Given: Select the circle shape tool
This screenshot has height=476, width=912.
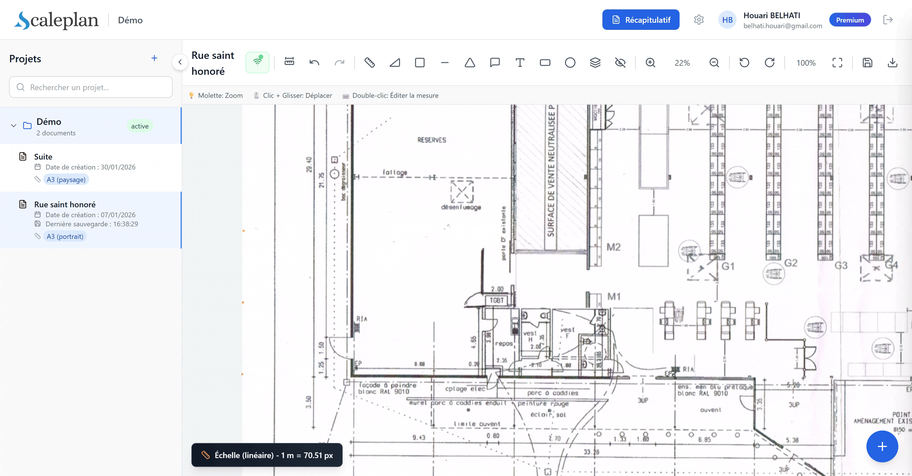Looking at the screenshot, I should pos(570,63).
